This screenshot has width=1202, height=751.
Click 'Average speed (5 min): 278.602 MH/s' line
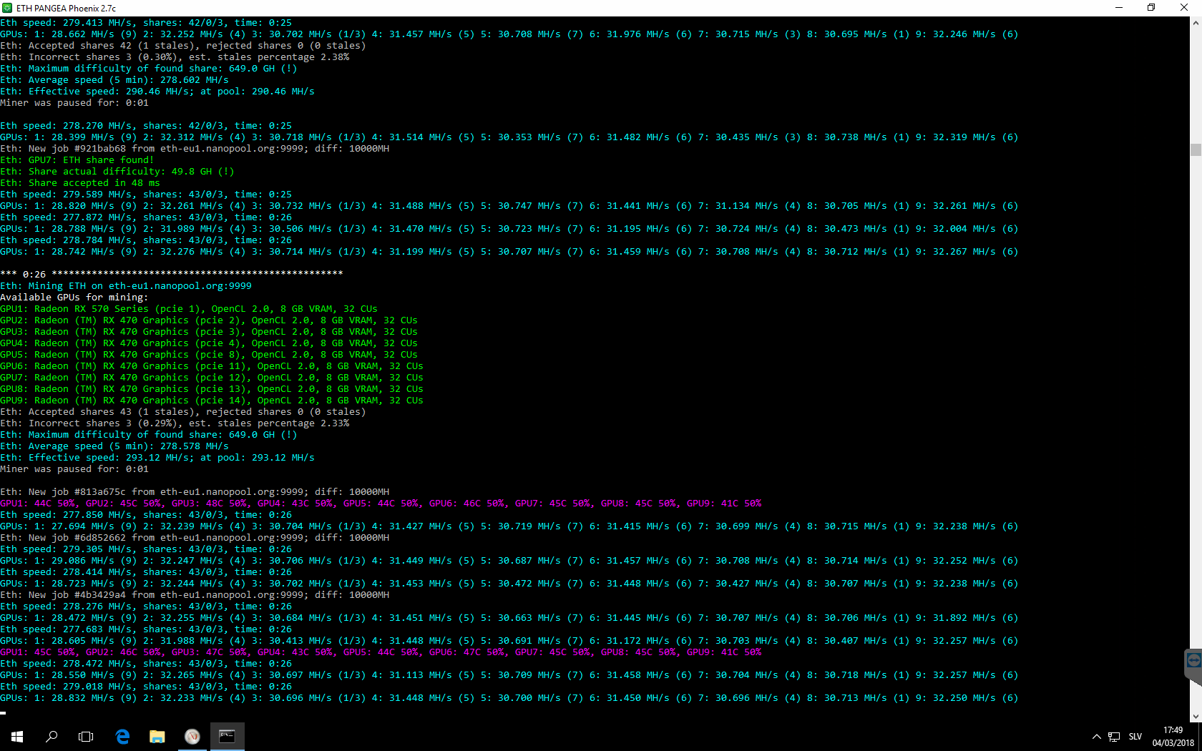[x=114, y=80]
